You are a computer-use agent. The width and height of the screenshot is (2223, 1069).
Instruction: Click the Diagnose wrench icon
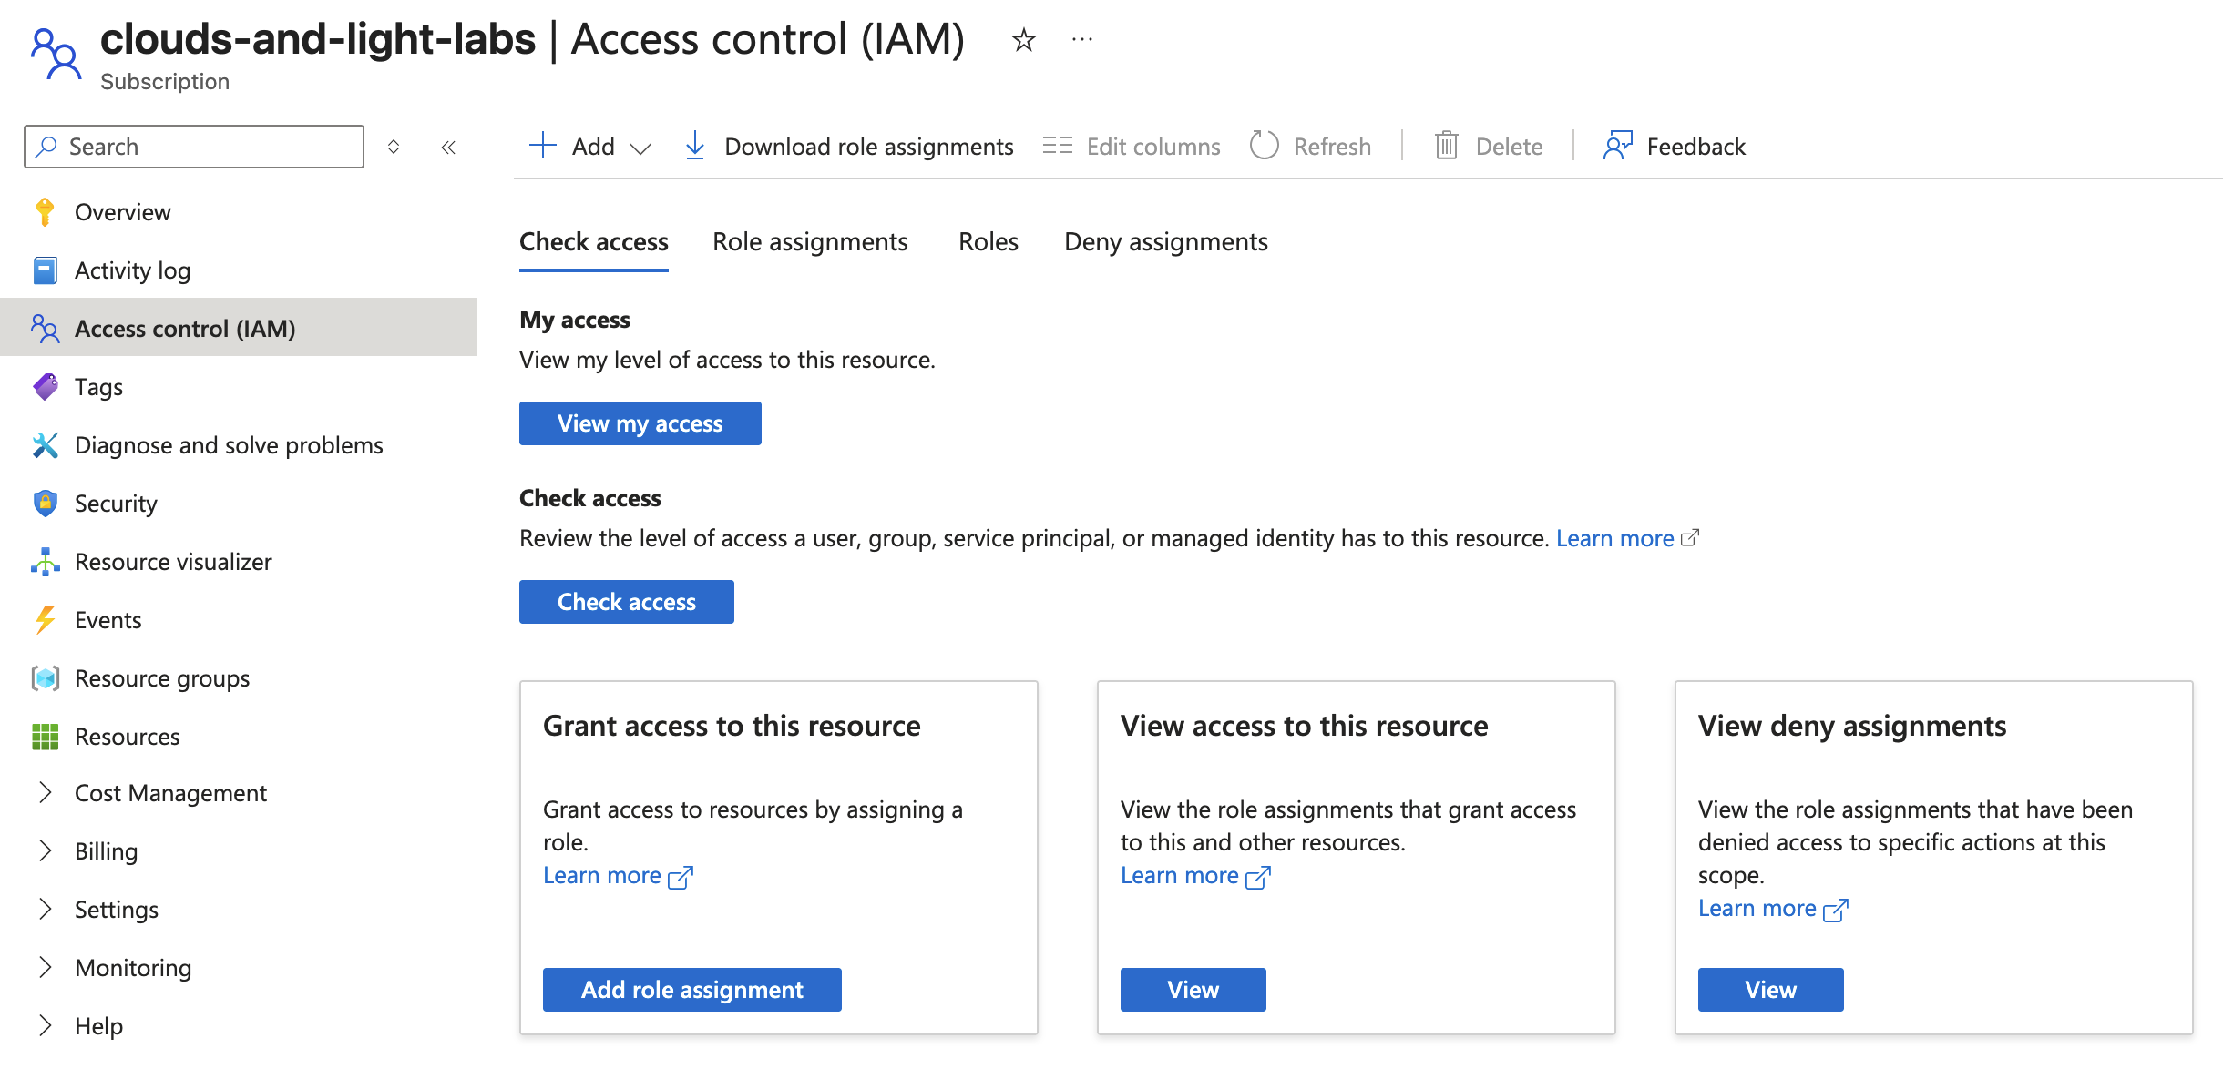coord(45,445)
